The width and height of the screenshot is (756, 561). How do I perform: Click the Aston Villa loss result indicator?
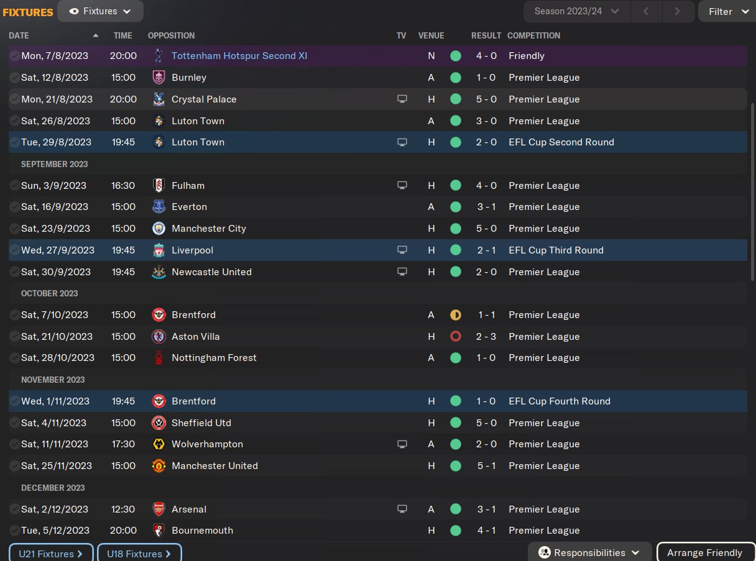[456, 337]
